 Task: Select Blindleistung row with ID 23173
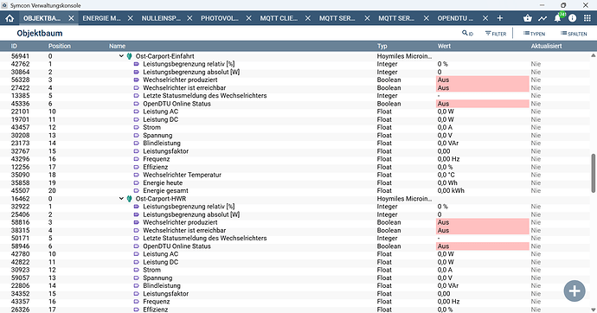(x=295, y=143)
